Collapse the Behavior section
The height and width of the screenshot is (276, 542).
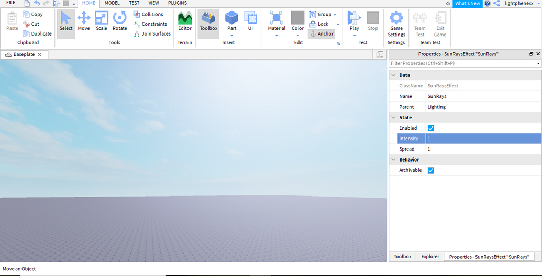tap(393, 160)
